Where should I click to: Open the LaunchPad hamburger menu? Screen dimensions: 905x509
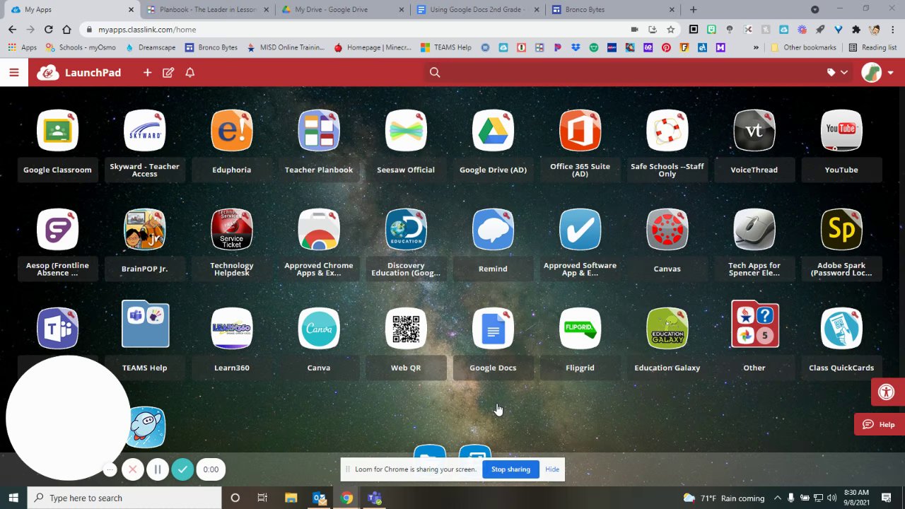14,72
